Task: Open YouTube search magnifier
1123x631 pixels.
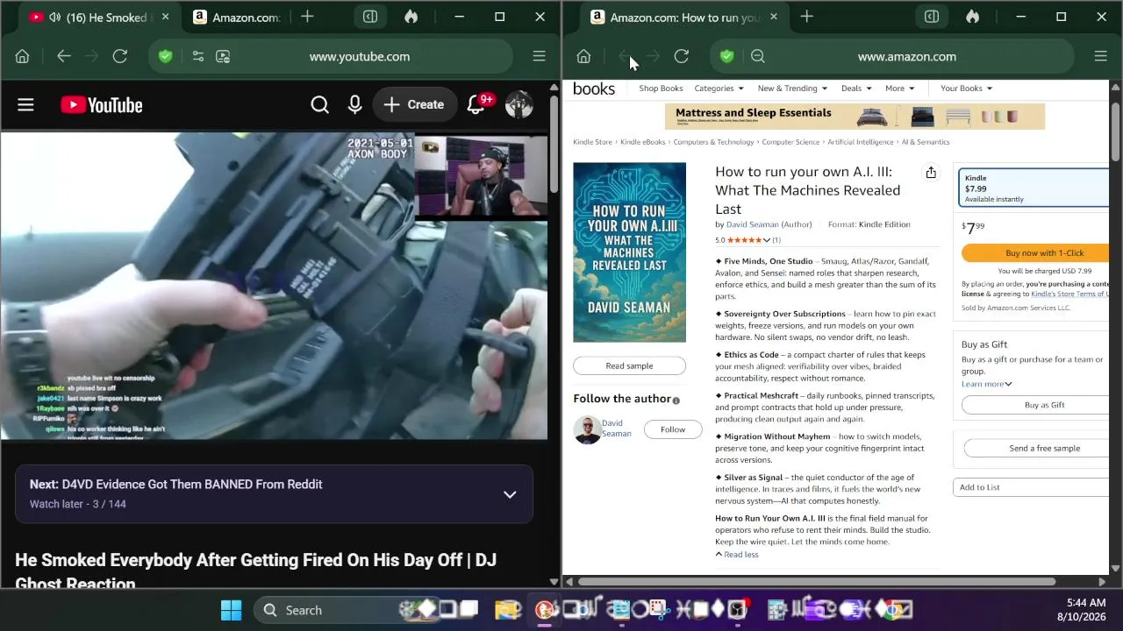Action: tap(320, 105)
